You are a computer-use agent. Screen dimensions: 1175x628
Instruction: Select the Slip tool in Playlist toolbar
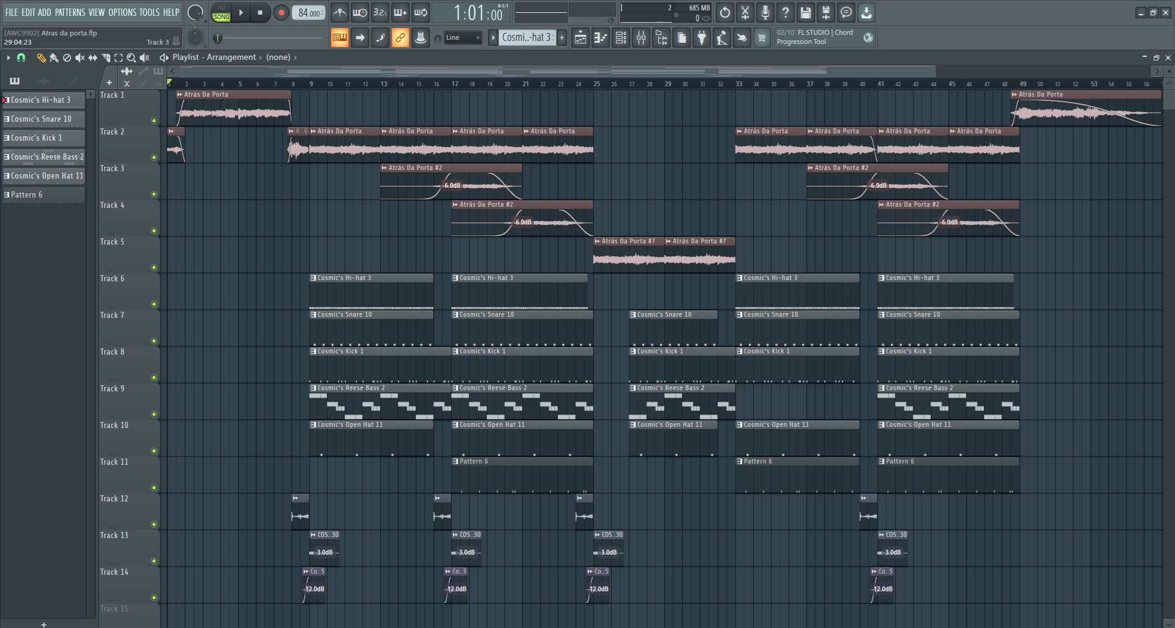point(92,57)
